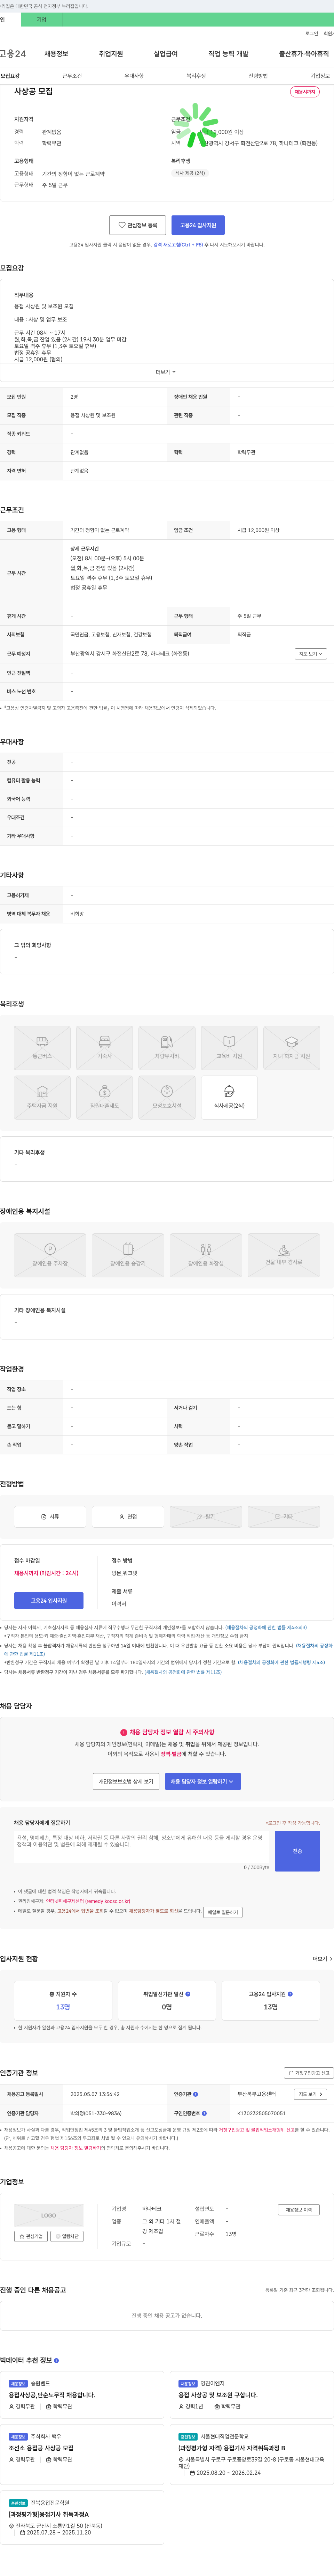Open 지도 보기 in 근무조건 table

click(311, 654)
